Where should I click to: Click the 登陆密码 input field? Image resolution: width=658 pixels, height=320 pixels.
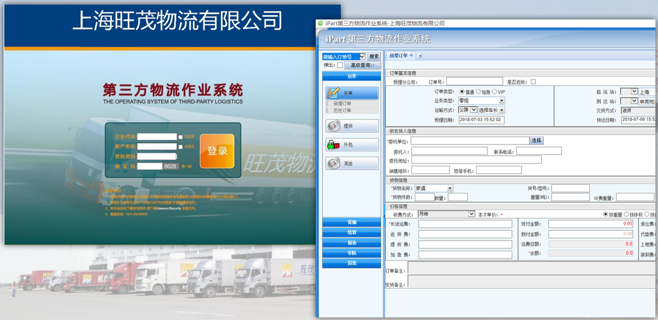tap(157, 156)
